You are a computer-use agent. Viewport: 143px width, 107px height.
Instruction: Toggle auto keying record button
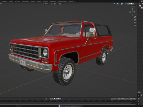coord(46,99)
